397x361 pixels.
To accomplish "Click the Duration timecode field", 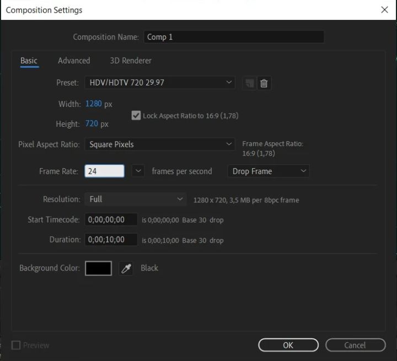I will coord(111,240).
